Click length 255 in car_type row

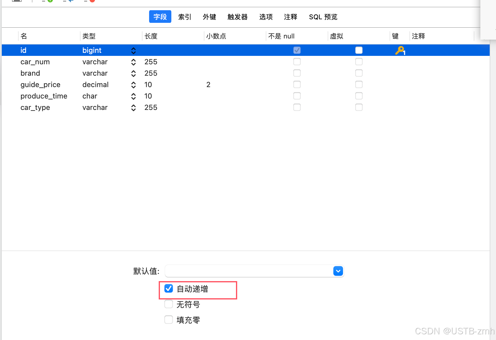click(151, 108)
